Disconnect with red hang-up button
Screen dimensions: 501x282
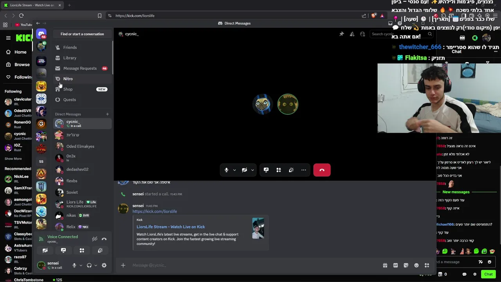[322, 170]
